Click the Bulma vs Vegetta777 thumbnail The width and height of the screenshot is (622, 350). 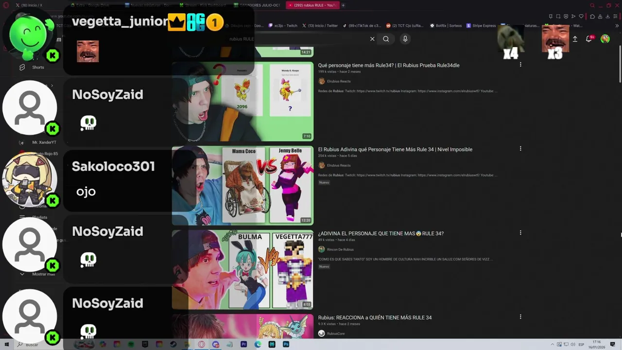pos(242,269)
